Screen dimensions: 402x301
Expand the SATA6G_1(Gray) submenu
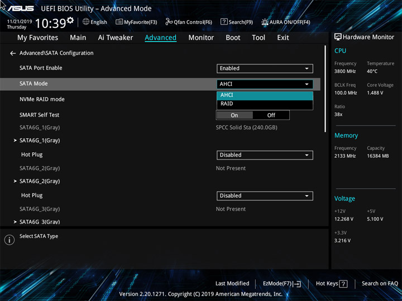[x=40, y=140]
